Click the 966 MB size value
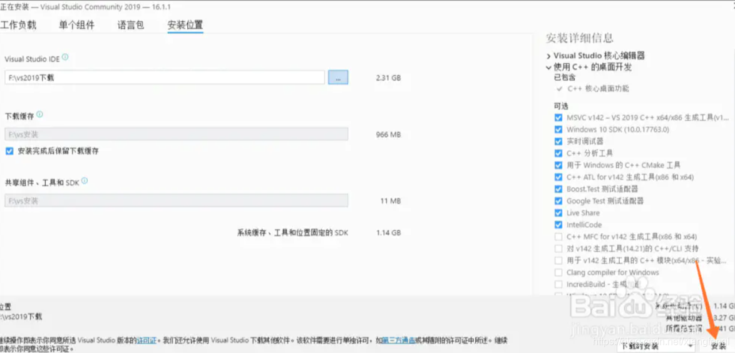Viewport: 735px width, 353px height. point(388,135)
